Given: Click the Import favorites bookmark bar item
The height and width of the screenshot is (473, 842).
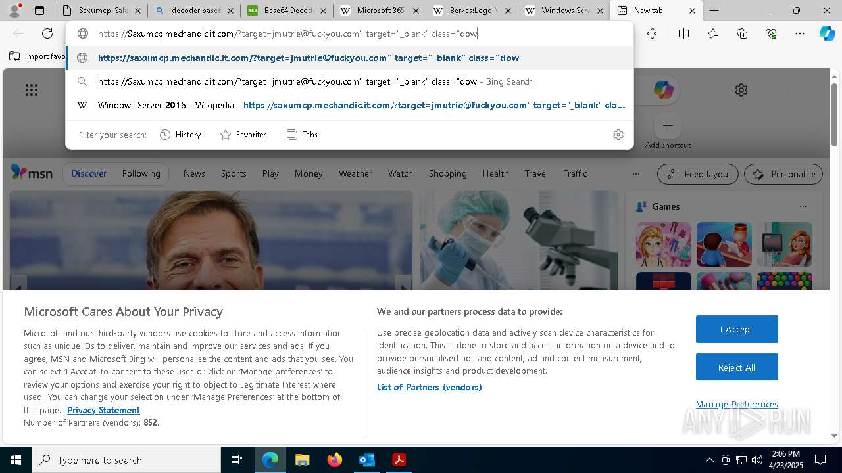Looking at the screenshot, I should pos(37,56).
